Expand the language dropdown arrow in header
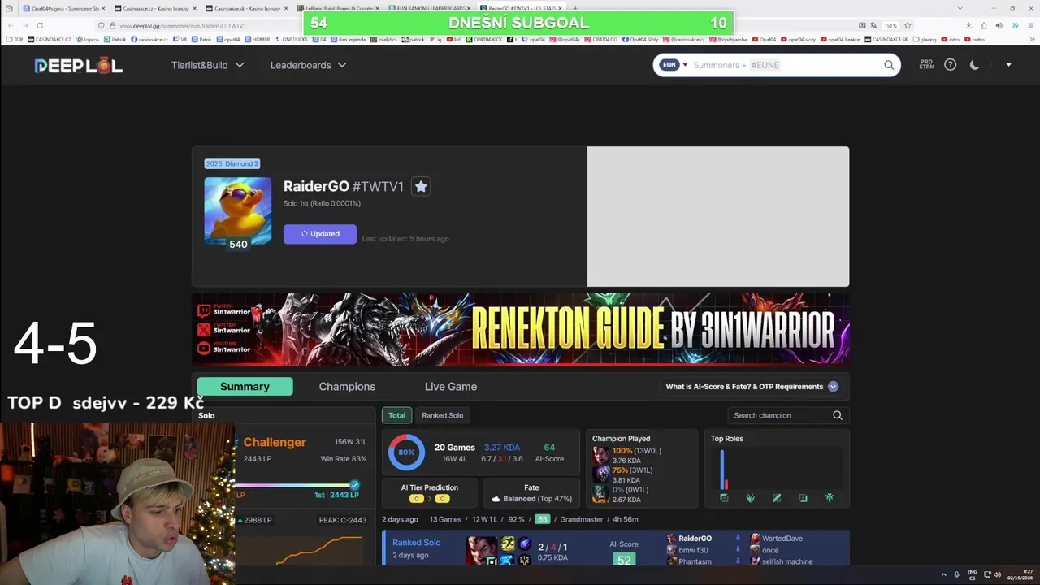This screenshot has height=585, width=1040. pos(1008,65)
